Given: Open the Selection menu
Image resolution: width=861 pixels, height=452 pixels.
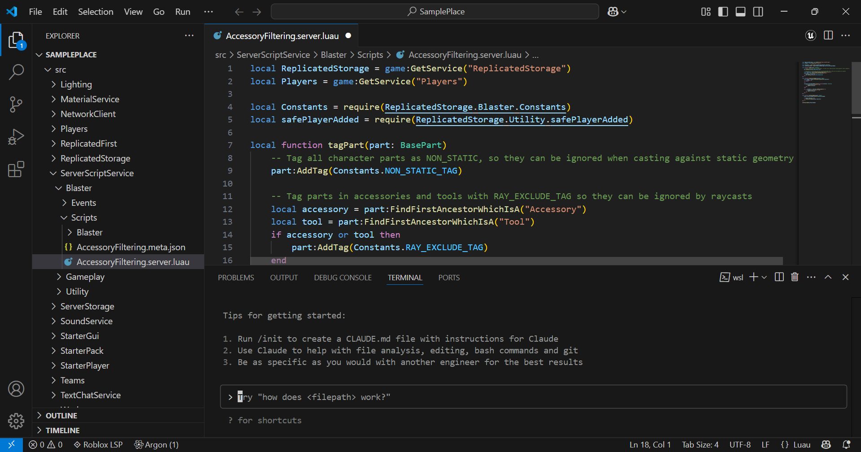Looking at the screenshot, I should coord(96,12).
